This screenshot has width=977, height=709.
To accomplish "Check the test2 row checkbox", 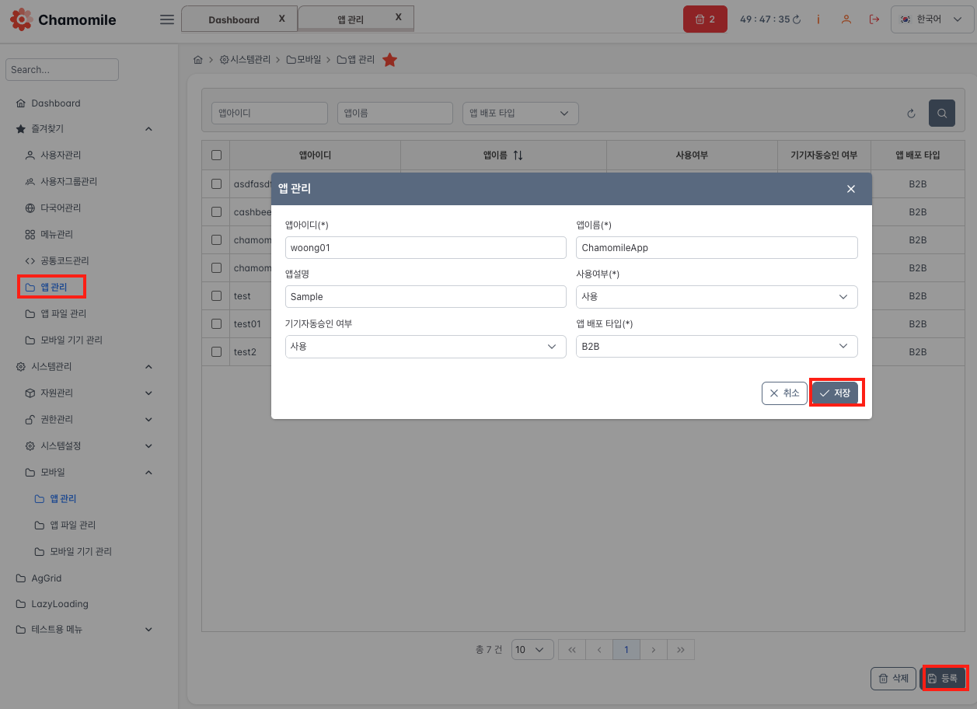I will pos(216,351).
